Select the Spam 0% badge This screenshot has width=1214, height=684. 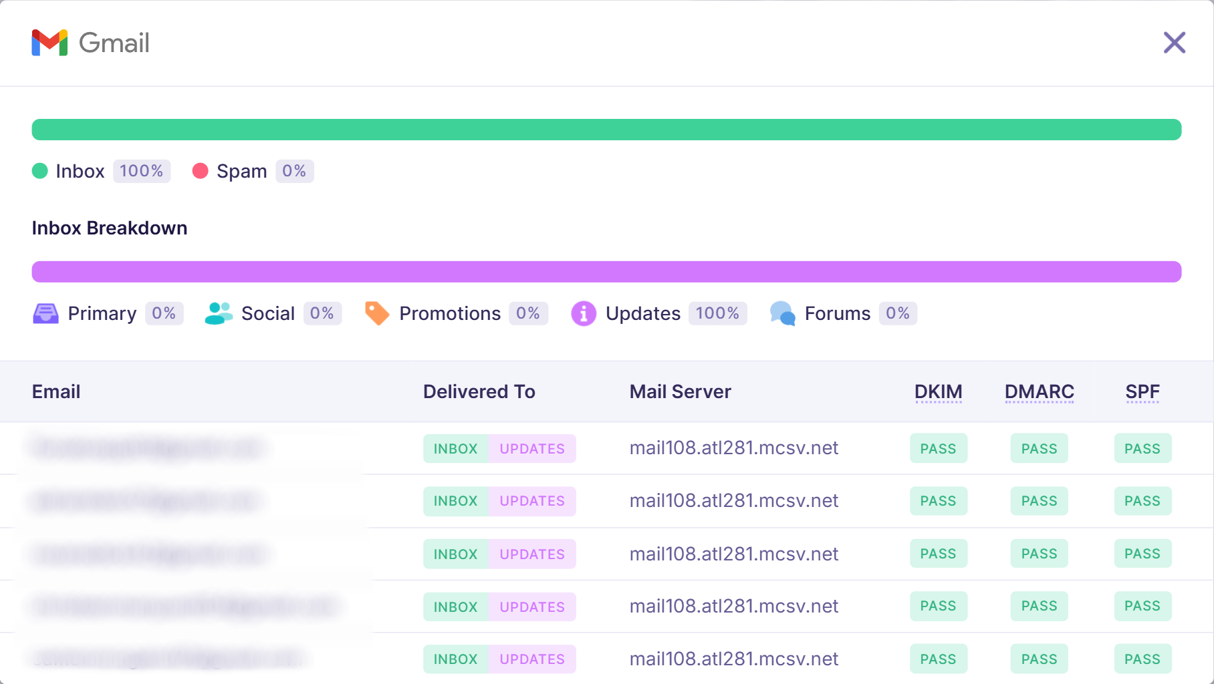[x=294, y=171]
